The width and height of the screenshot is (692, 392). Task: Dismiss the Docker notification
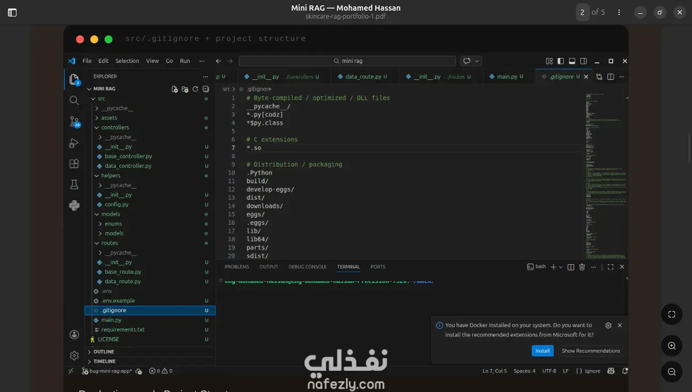pos(620,325)
